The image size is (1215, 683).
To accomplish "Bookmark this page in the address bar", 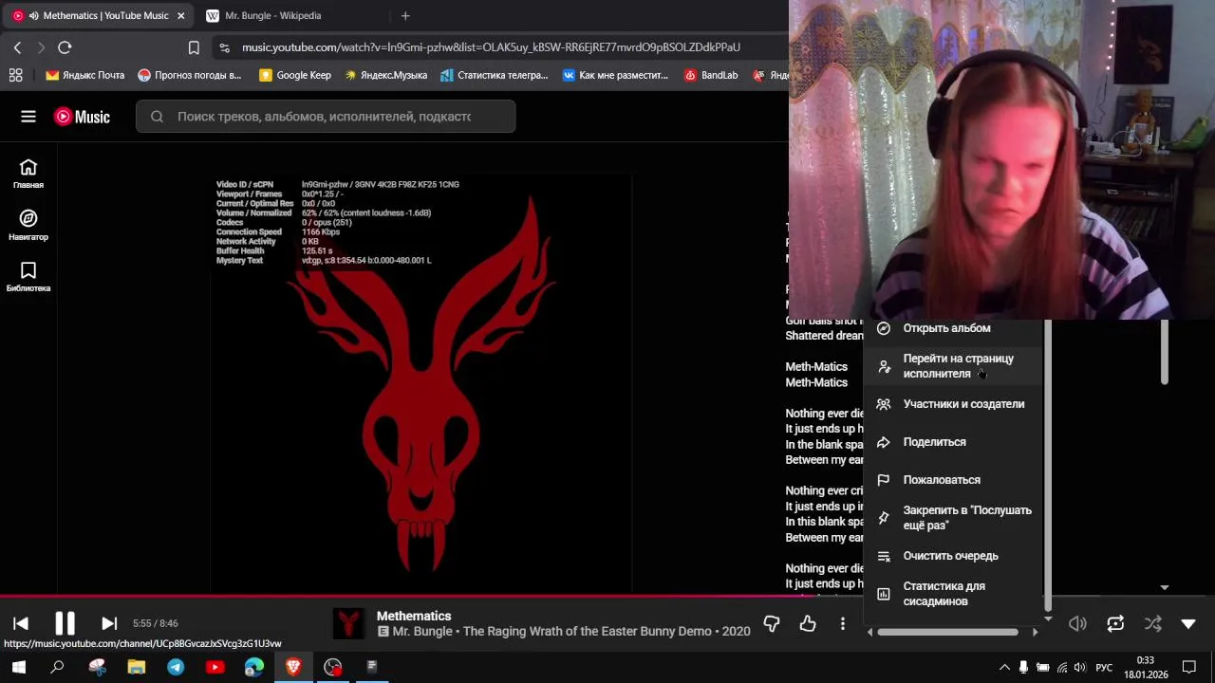I will pyautogui.click(x=194, y=47).
